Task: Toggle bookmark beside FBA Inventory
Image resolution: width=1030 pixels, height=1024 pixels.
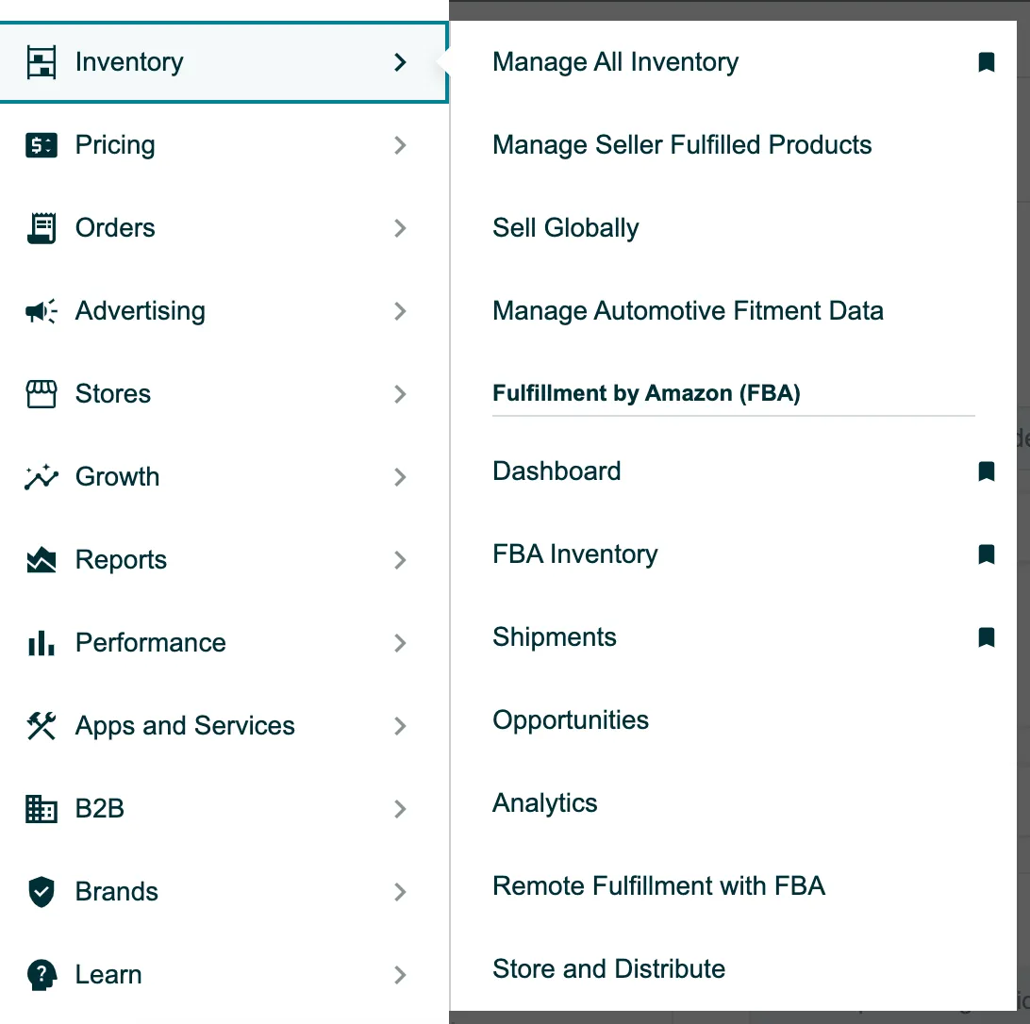Action: [x=986, y=554]
